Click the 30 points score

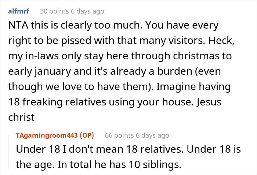(x=54, y=11)
